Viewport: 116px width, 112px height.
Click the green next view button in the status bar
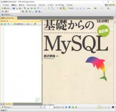(76, 107)
